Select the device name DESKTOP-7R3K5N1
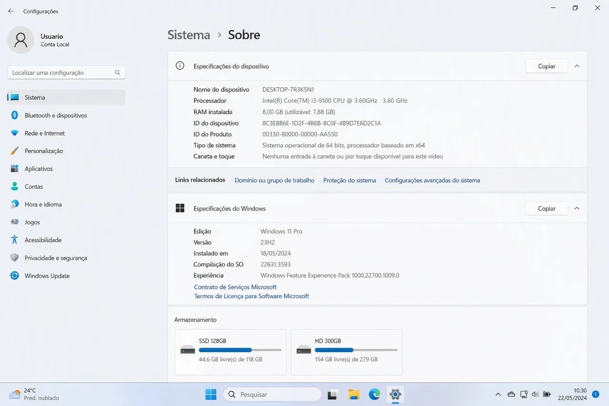The width and height of the screenshot is (609, 406). (x=288, y=89)
